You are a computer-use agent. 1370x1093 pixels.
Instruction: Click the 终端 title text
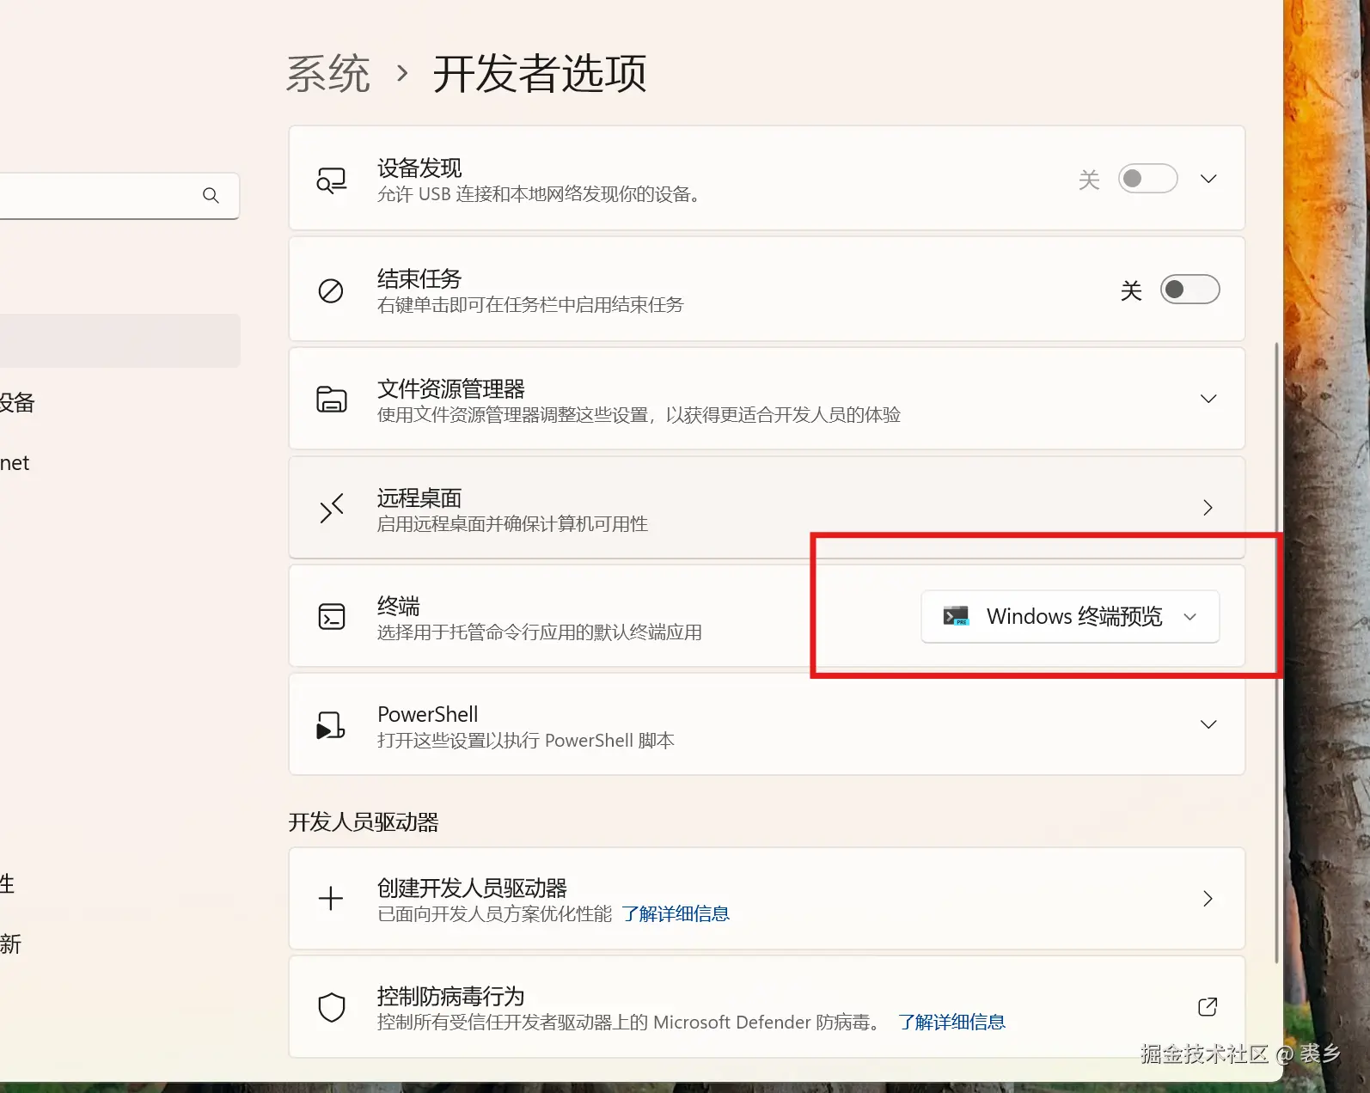pos(398,606)
